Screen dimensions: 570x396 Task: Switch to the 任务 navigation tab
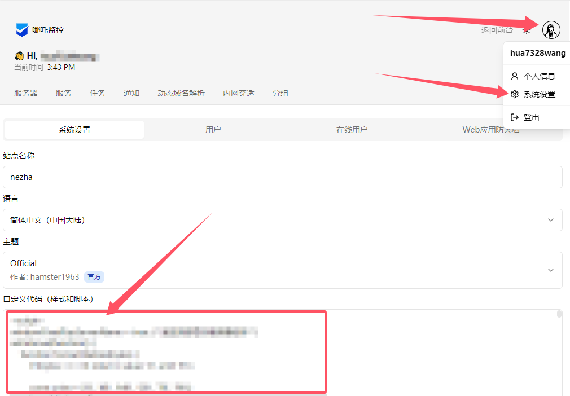click(x=98, y=93)
